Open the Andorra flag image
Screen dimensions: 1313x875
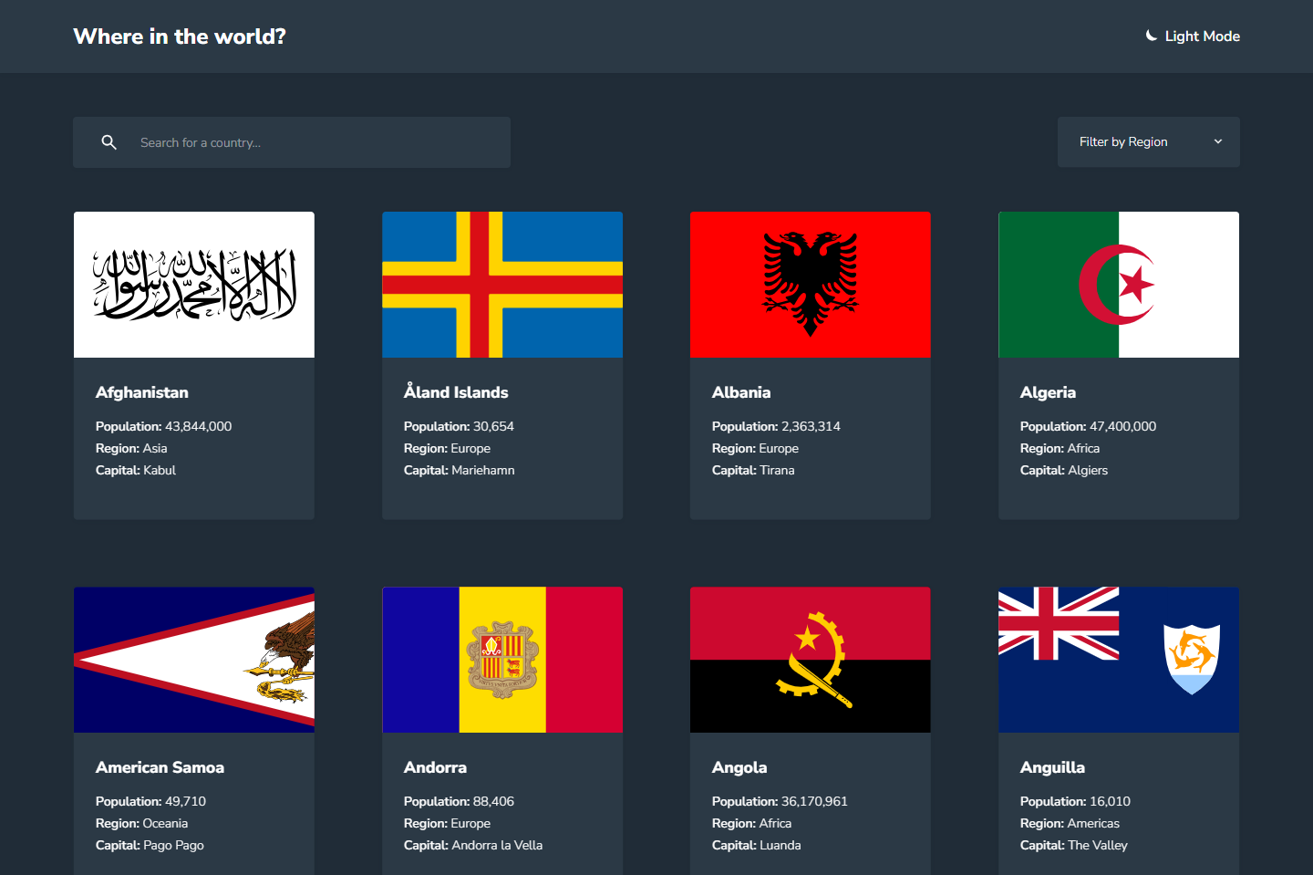[502, 660]
